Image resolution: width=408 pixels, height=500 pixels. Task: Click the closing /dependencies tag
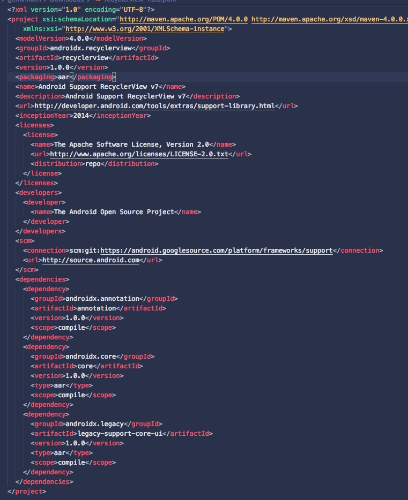pos(44,481)
